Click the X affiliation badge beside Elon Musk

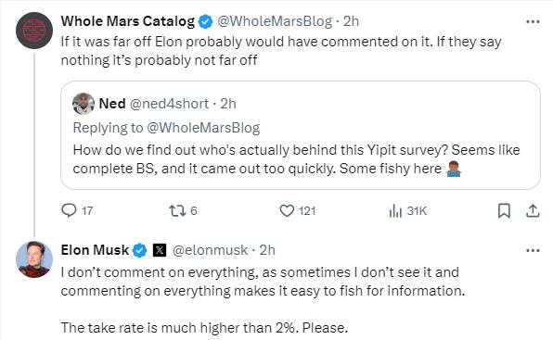pyautogui.click(x=160, y=250)
